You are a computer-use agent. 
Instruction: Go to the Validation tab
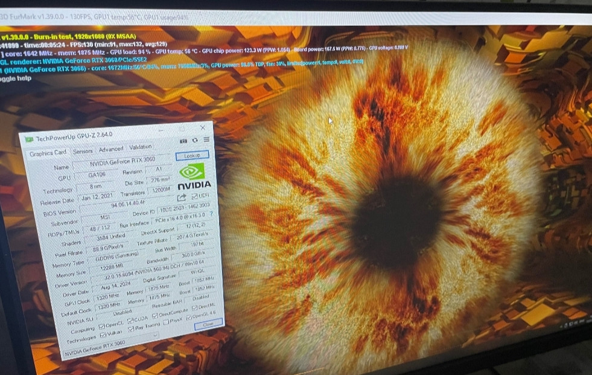tap(141, 147)
